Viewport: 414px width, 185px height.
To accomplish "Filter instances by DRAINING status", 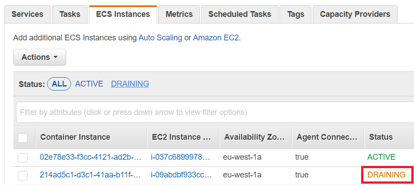I will coord(130,84).
